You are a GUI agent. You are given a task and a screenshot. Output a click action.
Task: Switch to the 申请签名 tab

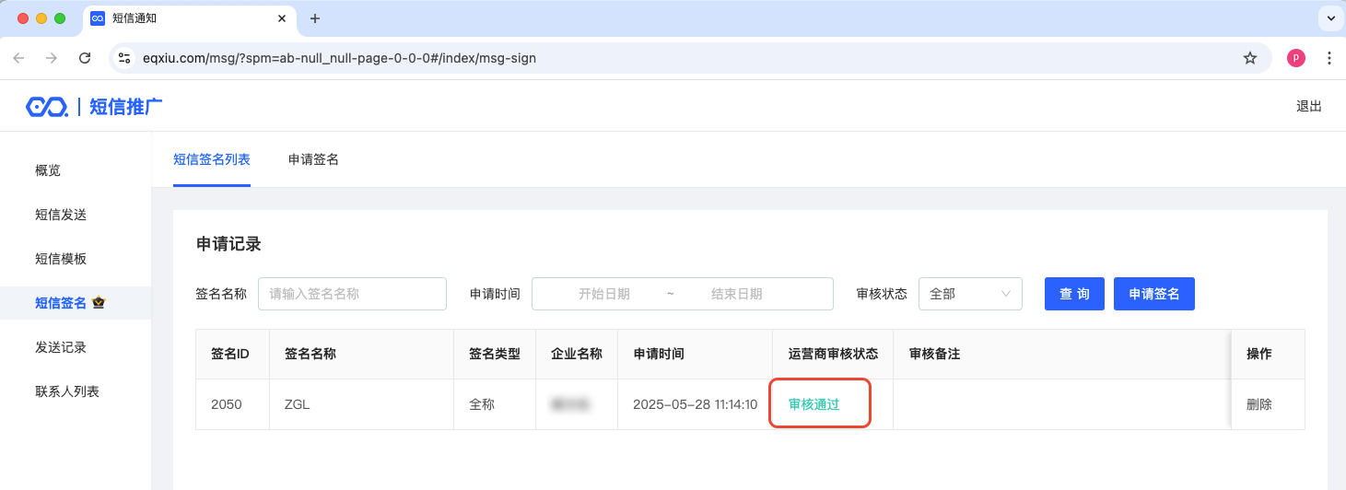(x=313, y=159)
